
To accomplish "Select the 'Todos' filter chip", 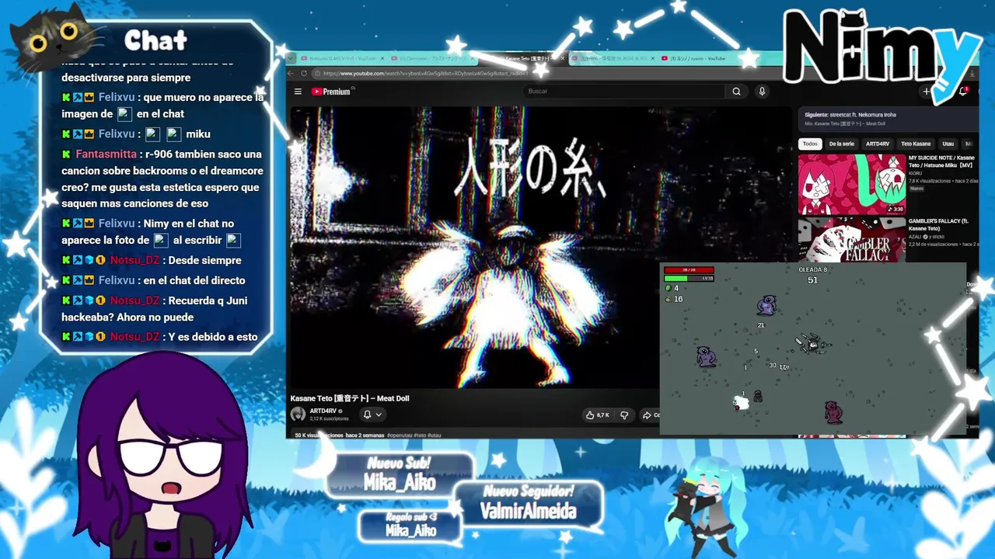I will 810,144.
